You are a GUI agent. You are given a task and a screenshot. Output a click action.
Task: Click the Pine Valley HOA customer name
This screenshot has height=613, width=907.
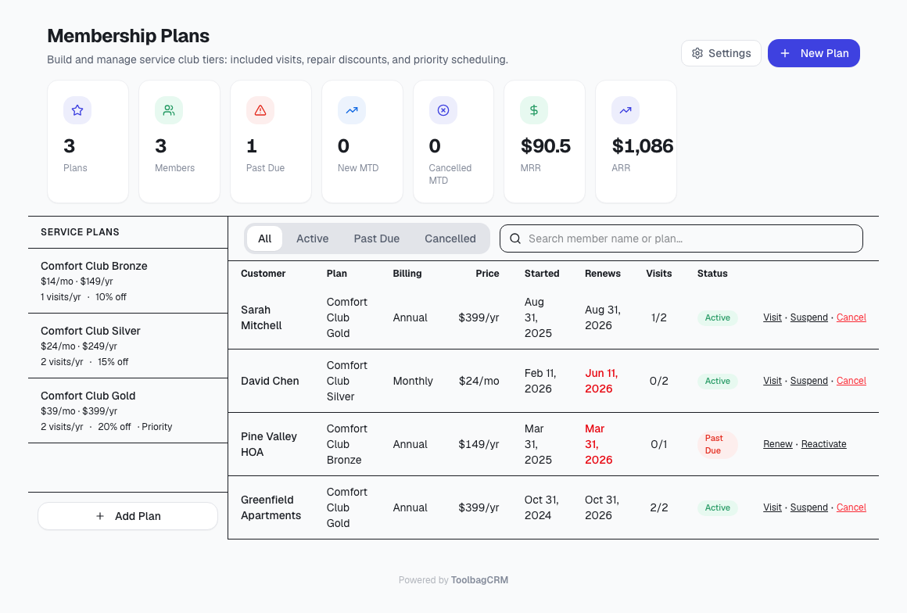[269, 444]
